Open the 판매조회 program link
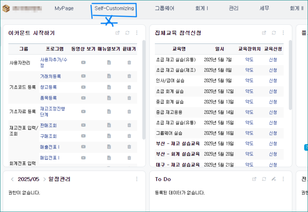Viewport: 308px width, 212px height. point(49,125)
